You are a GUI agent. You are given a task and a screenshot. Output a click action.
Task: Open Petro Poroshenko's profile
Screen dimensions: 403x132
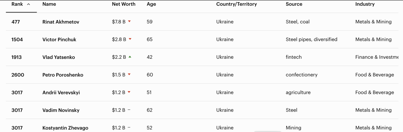pyautogui.click(x=63, y=75)
